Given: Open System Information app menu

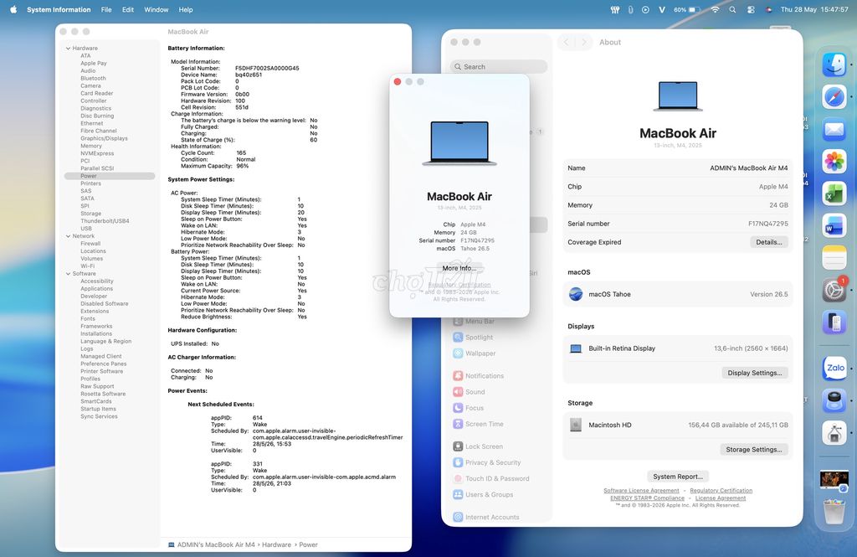Looking at the screenshot, I should pos(59,9).
